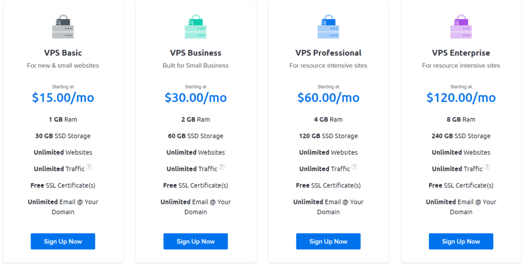Click the purple VPS Enterprise server icon

coord(461,27)
